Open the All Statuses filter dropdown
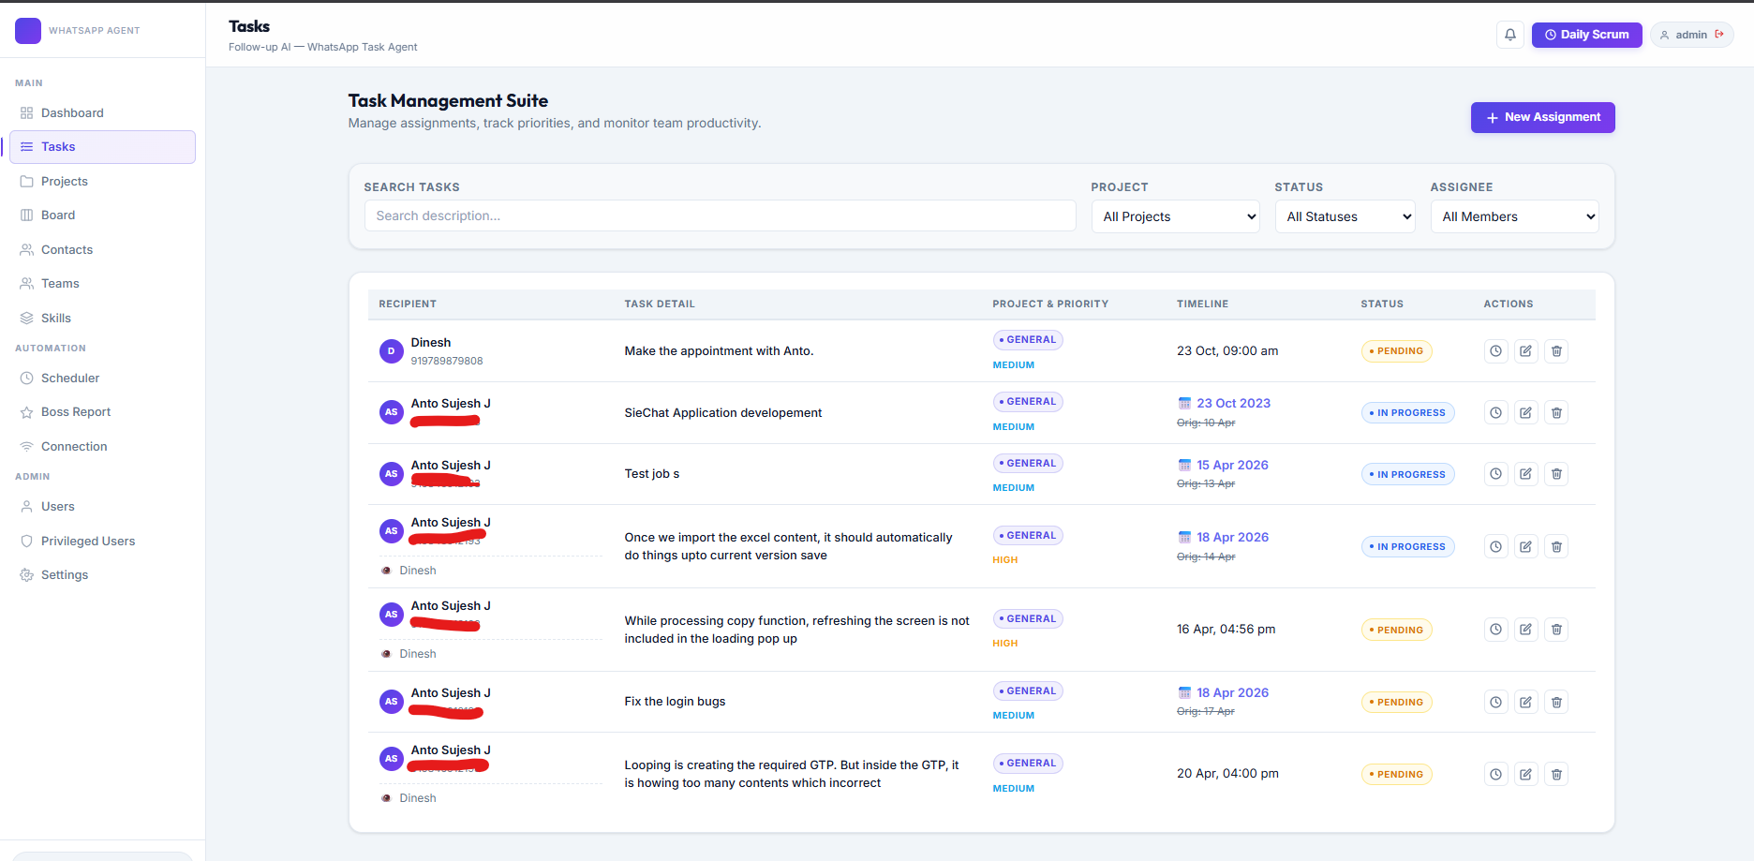1754x861 pixels. tap(1345, 216)
